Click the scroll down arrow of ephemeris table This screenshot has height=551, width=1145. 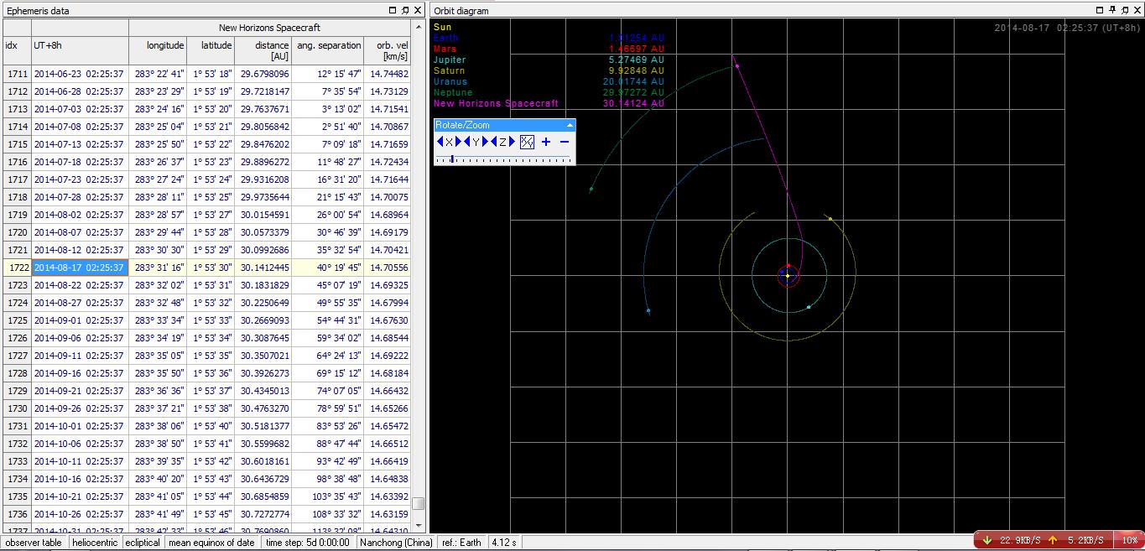(x=419, y=525)
